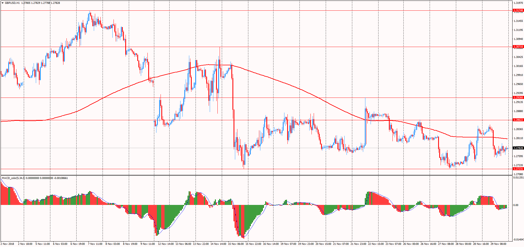Click the 26 Nov 00:00 time label
The height and width of the screenshot is (247, 524).
[411, 244]
